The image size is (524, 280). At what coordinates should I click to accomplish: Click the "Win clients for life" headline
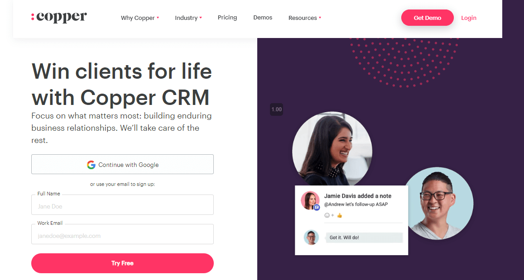(x=122, y=71)
